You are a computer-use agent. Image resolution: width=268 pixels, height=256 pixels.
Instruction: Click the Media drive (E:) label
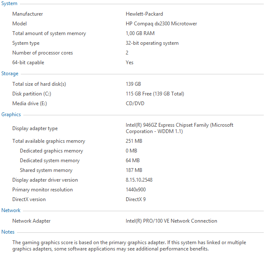coord(30,103)
